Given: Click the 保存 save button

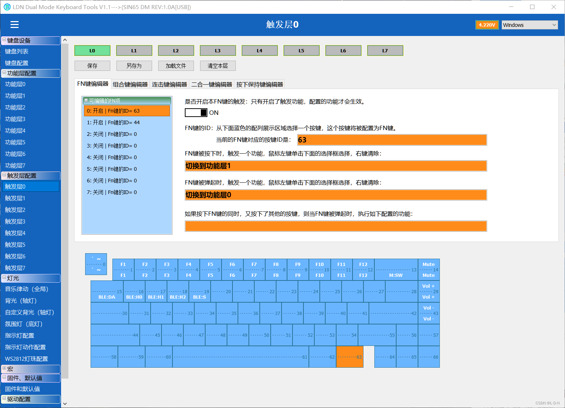Looking at the screenshot, I should [x=92, y=66].
